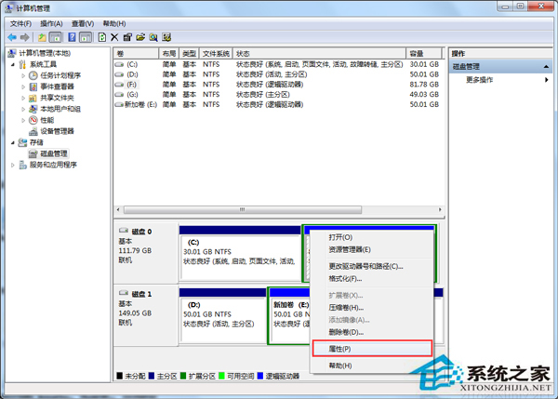Select the 计算机管理(本地) root tree node

45,53
